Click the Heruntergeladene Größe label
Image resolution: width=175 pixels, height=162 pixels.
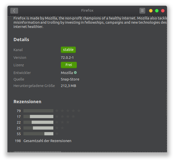click(x=34, y=86)
